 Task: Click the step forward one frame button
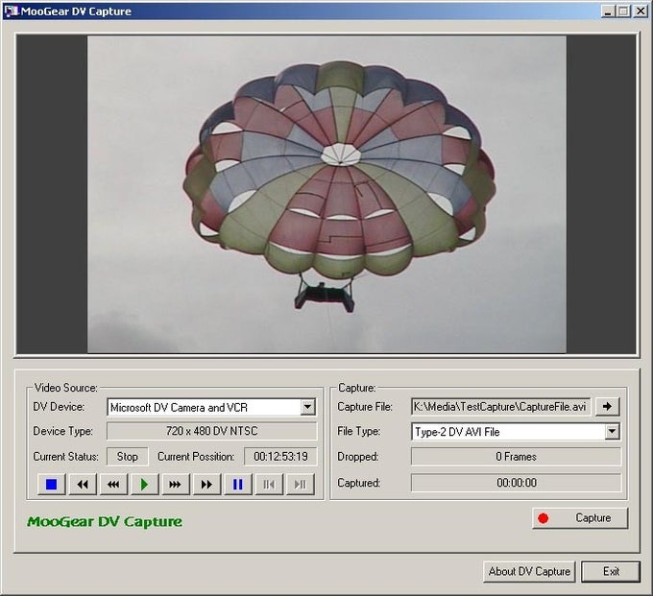point(300,485)
